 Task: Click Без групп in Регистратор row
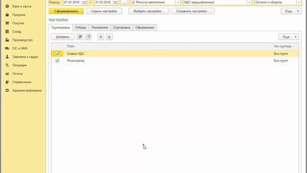(x=281, y=61)
